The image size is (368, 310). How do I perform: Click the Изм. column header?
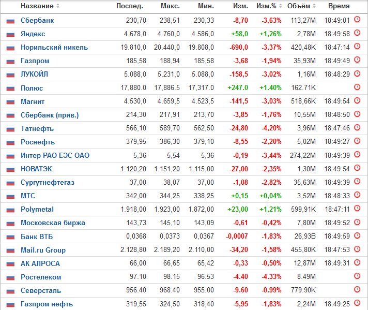240,6
